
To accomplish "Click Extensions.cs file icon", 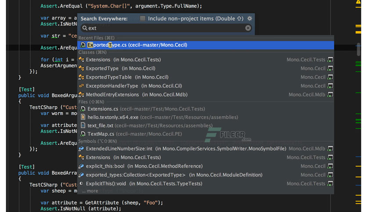I will pos(83,109).
